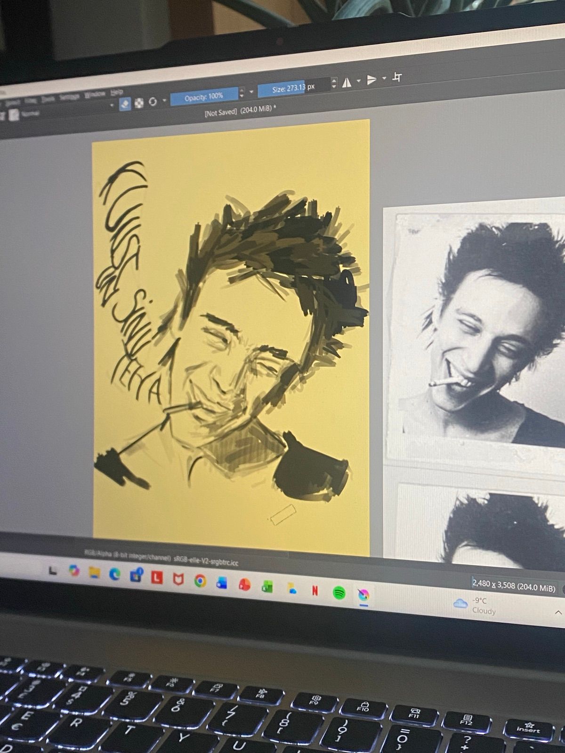Image resolution: width=565 pixels, height=753 pixels.
Task: Open dropdown beside the Opacity slider
Action: 251,92
